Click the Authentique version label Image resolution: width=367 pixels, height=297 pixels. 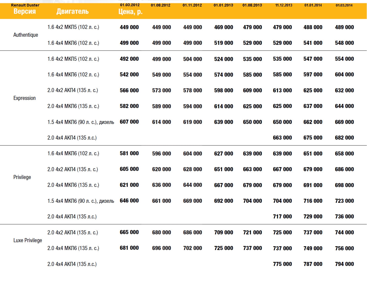coord(26,35)
